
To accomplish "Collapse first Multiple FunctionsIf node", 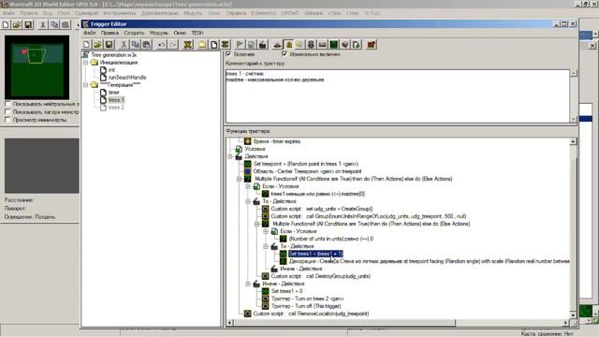I will 239,179.
